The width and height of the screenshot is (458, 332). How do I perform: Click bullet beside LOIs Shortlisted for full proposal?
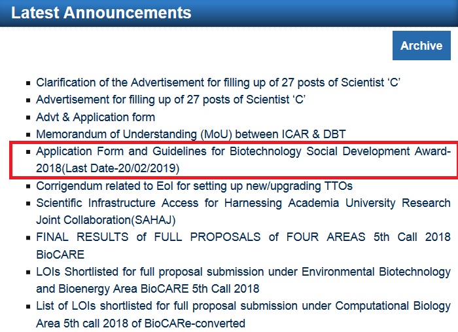tap(28, 272)
